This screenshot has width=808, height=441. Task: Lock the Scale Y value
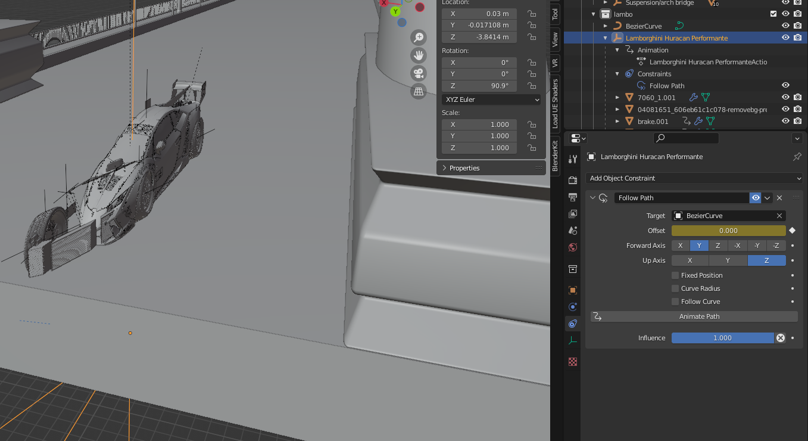coord(532,136)
